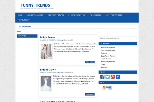Open the Bride Dress post title
The image size is (154, 102).
(x=47, y=37)
